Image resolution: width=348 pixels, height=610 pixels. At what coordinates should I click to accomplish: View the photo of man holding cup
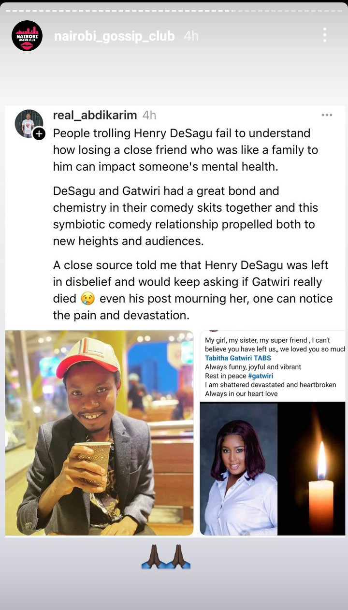click(x=99, y=433)
